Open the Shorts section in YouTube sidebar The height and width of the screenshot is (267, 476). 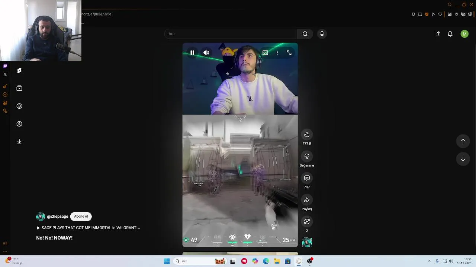19,70
